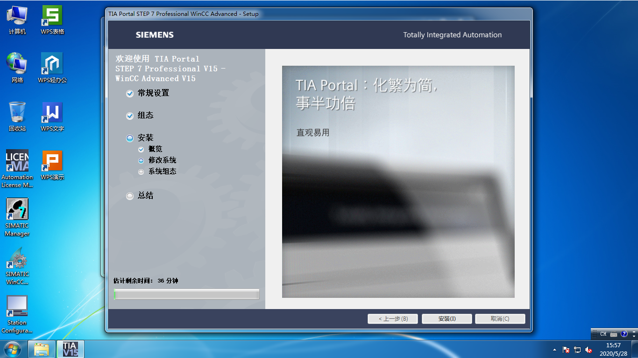Viewport: 638px width, 358px height.
Task: Open the Windows Start menu
Action: point(13,349)
